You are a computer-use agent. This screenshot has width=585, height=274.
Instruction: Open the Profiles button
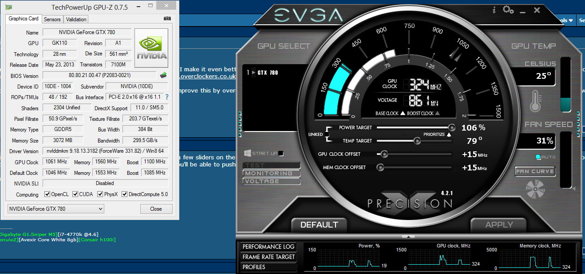pyautogui.click(x=269, y=267)
